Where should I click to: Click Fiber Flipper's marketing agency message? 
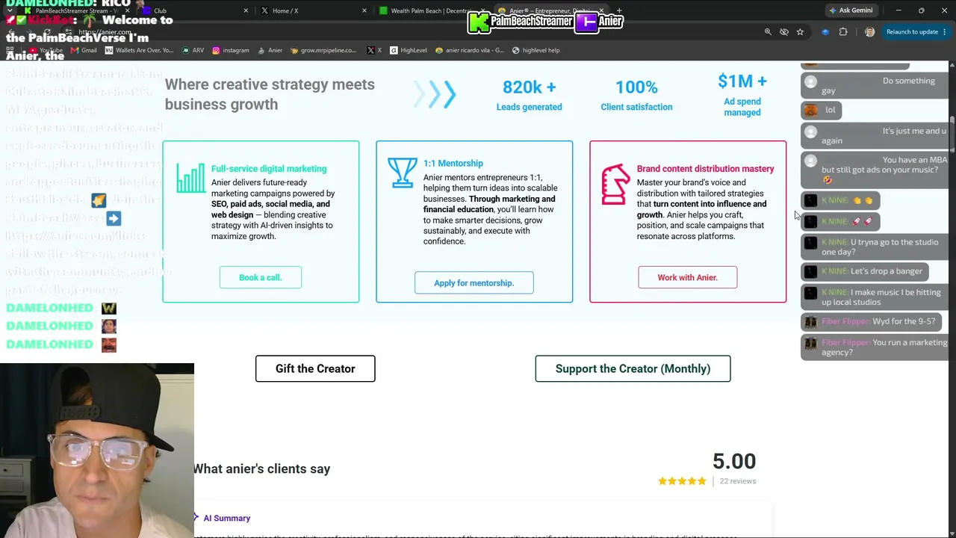click(x=875, y=347)
